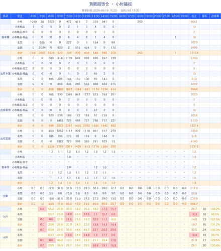Viewport: 221px width, 251px height.
Task: Click the cell with value 2769
Action: (x=60, y=147)
